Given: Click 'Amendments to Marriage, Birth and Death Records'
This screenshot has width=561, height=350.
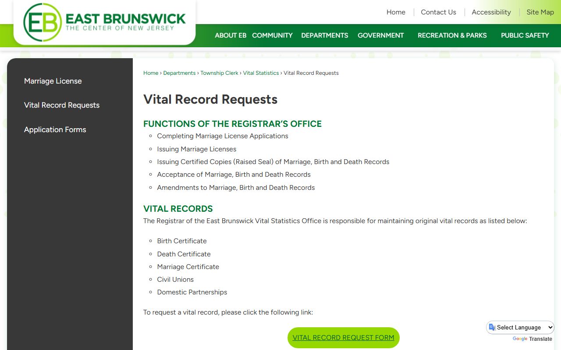Looking at the screenshot, I should [x=236, y=188].
